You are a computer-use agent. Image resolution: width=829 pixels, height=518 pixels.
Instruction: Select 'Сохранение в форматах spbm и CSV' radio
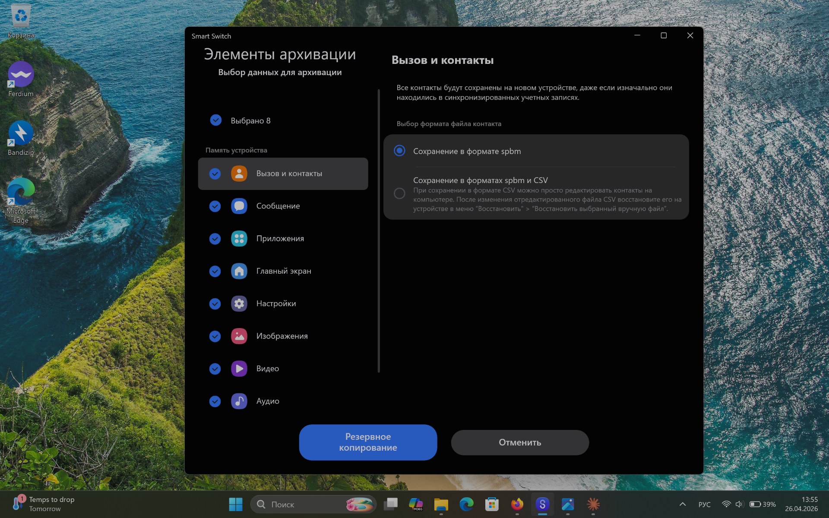399,193
